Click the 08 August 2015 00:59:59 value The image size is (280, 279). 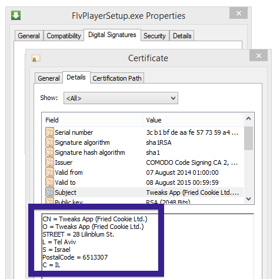tap(182, 182)
